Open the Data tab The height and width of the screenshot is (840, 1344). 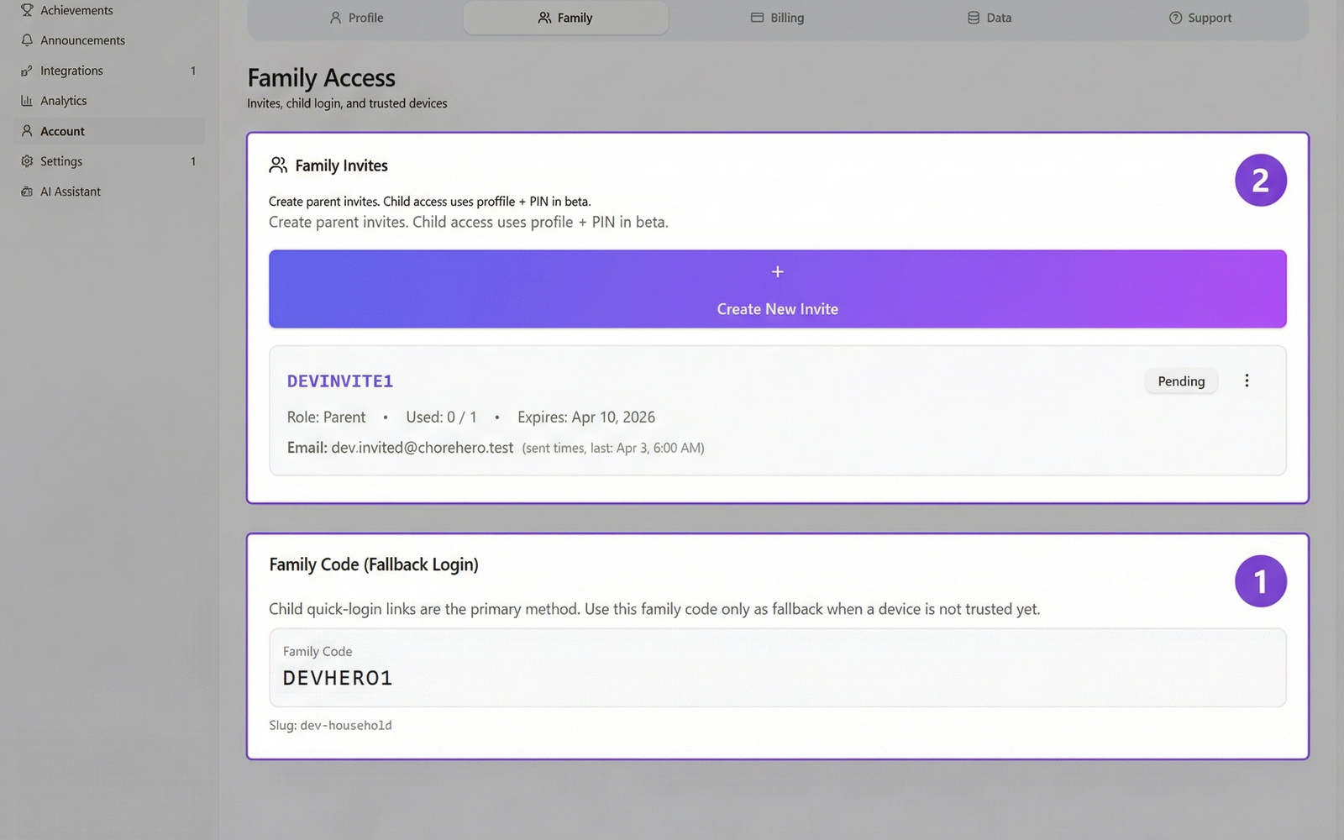989,17
